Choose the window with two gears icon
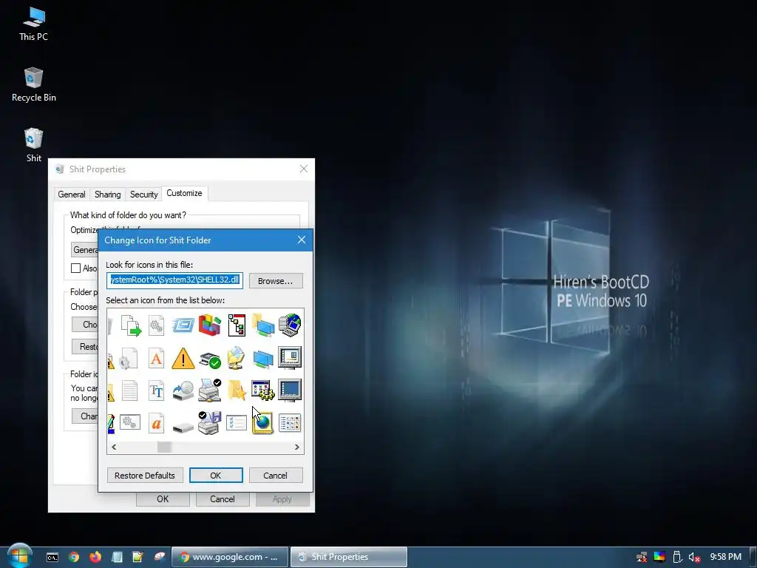 click(x=129, y=422)
